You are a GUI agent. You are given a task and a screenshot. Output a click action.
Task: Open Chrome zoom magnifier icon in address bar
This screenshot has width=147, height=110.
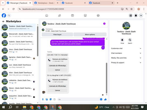point(127,9)
